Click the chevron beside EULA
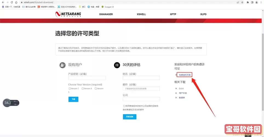 (x=176, y=89)
